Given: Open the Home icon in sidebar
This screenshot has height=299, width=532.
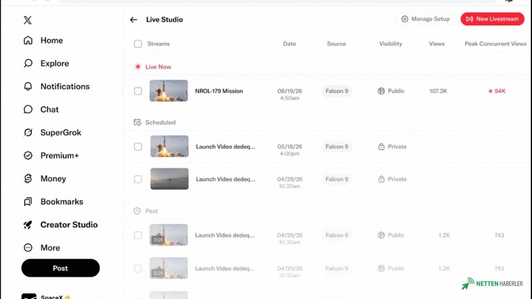Looking at the screenshot, I should [28, 40].
